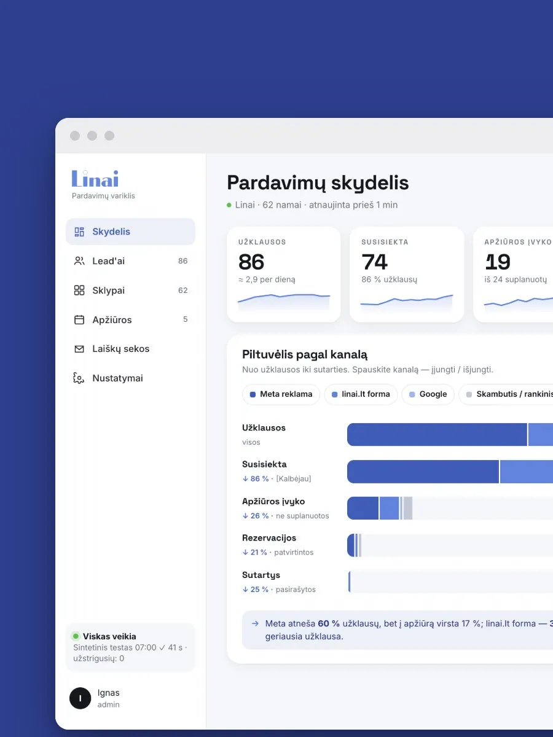This screenshot has width=553, height=737.
Task: Click the 'atnaujinta prieš 1 min' status line
Action: [x=353, y=205]
